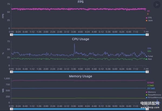
Task: Click the CPU Usage blue range bar
Action: point(79,72)
